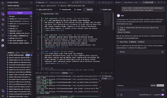Close the tasks.md editor tab

click(x=47, y=3)
